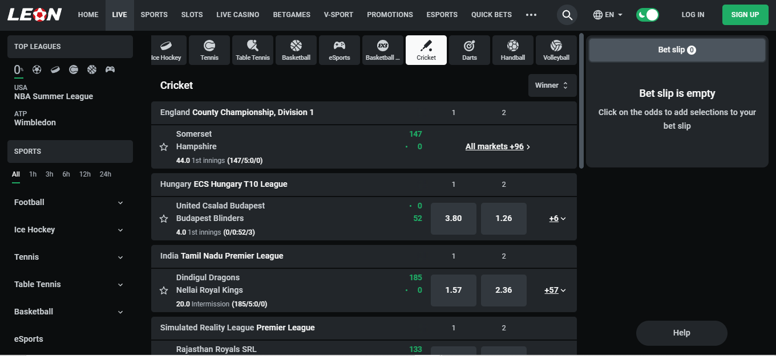
Task: Open the EN language dropdown
Action: [x=608, y=15]
